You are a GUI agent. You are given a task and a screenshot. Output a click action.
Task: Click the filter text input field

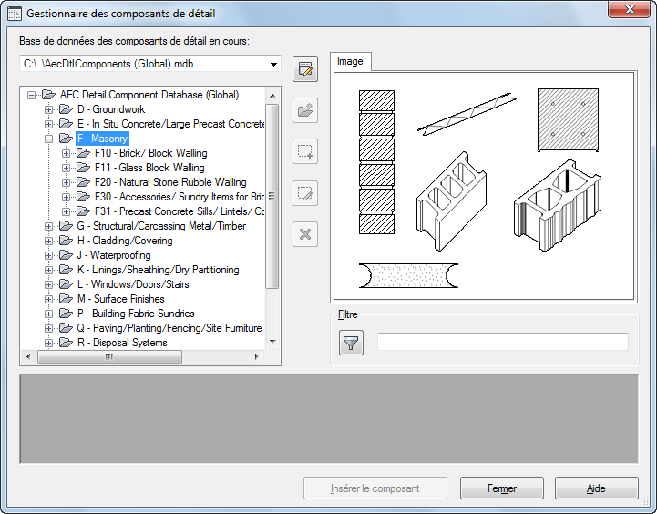click(503, 342)
